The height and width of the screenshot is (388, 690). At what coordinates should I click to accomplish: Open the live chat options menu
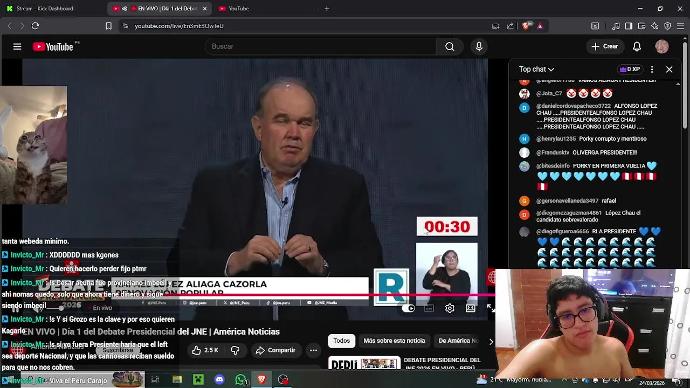[652, 69]
